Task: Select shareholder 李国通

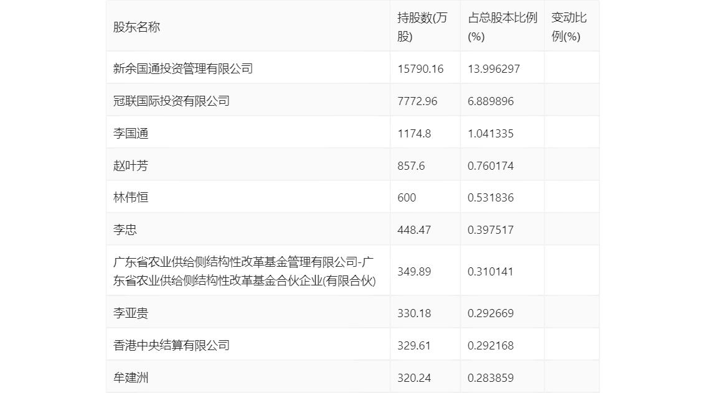Action: (x=131, y=134)
